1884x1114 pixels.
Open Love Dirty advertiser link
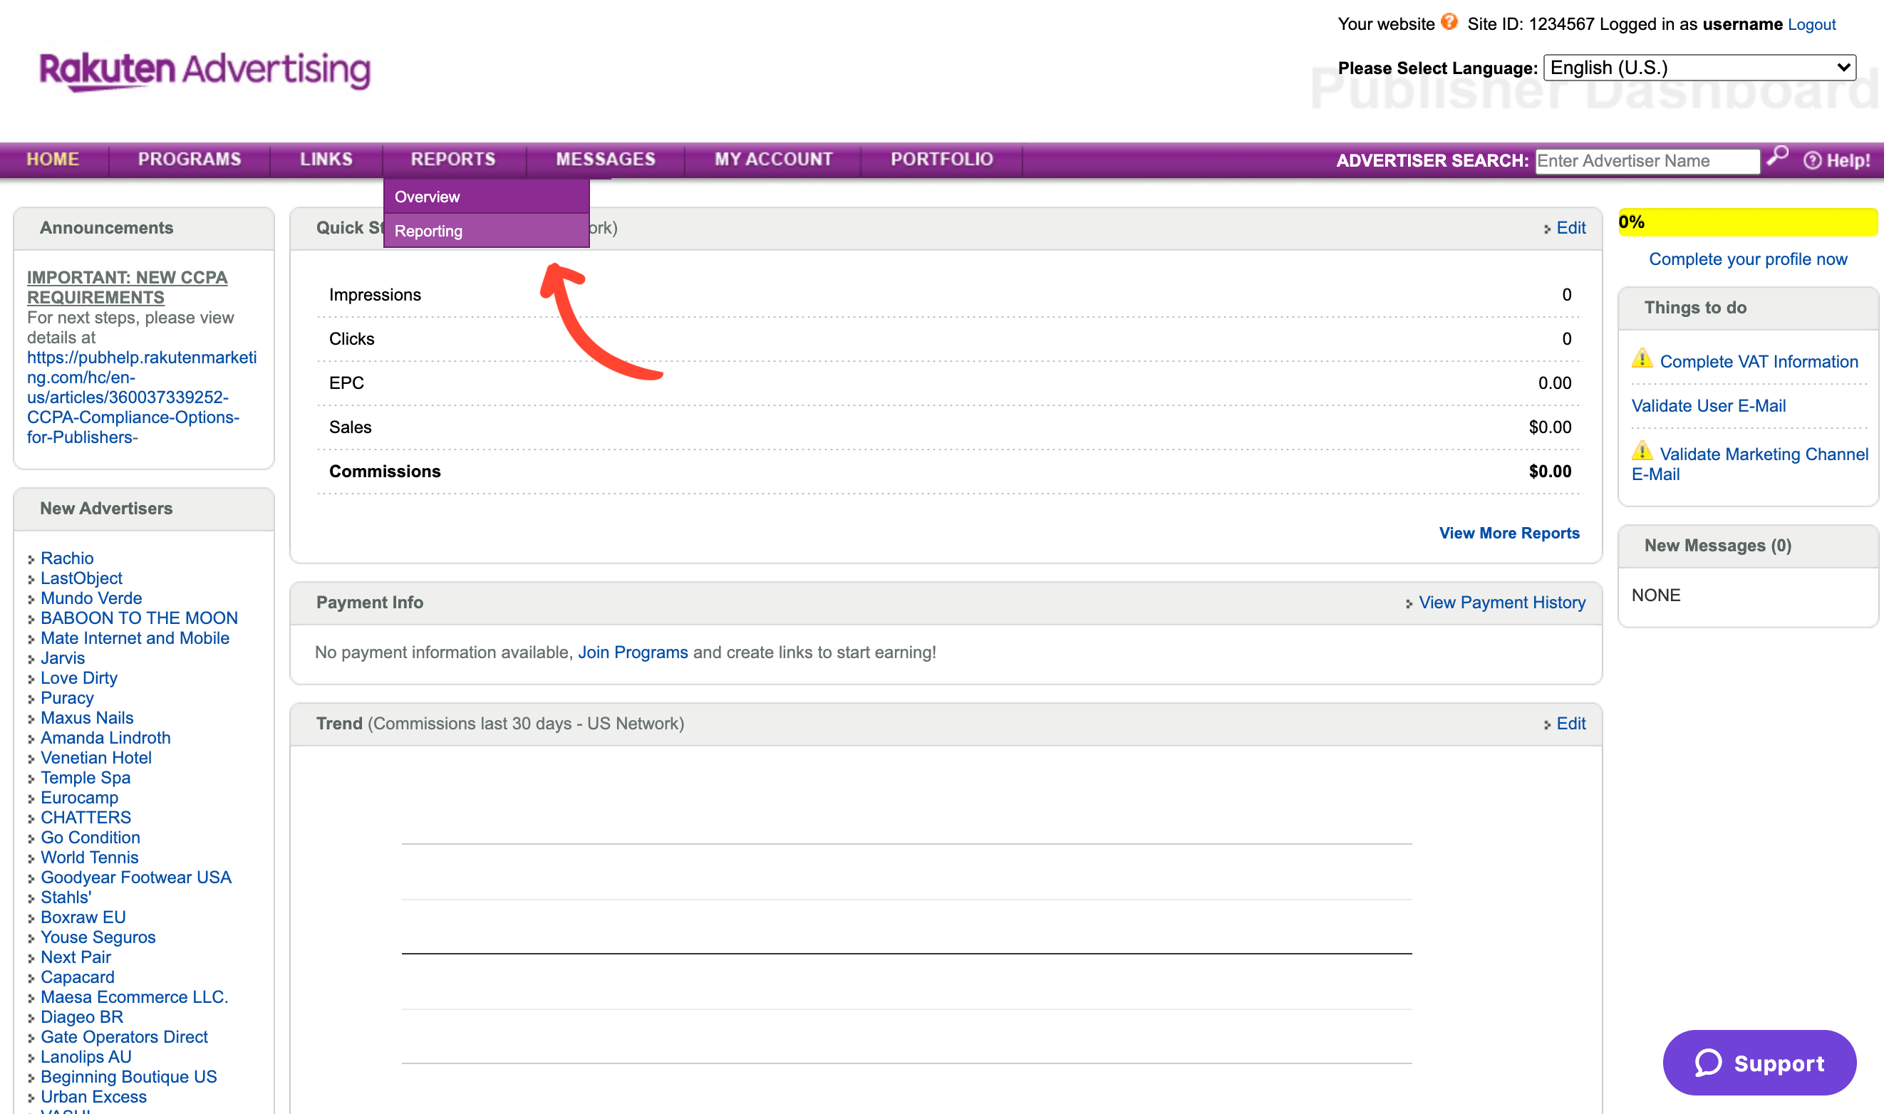pyautogui.click(x=79, y=678)
